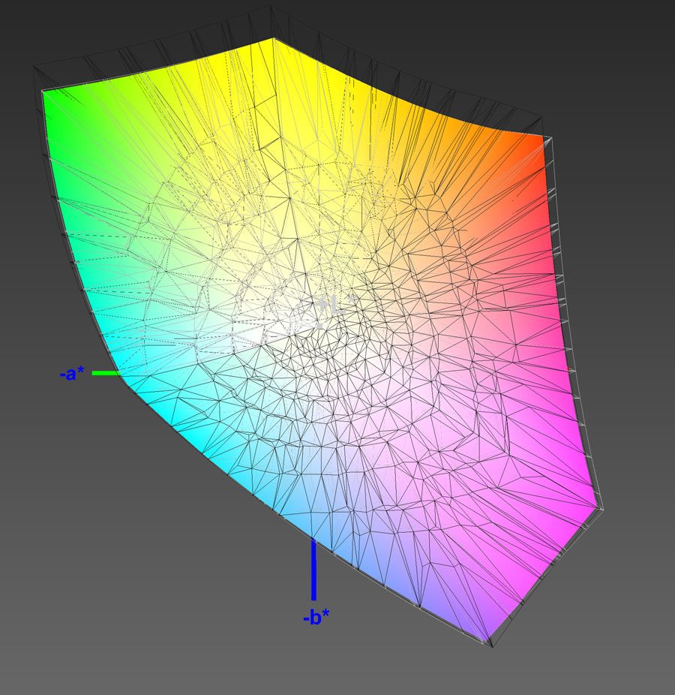This screenshot has width=675, height=695.
Task: Select the green -a* axis line
Action: (x=106, y=373)
